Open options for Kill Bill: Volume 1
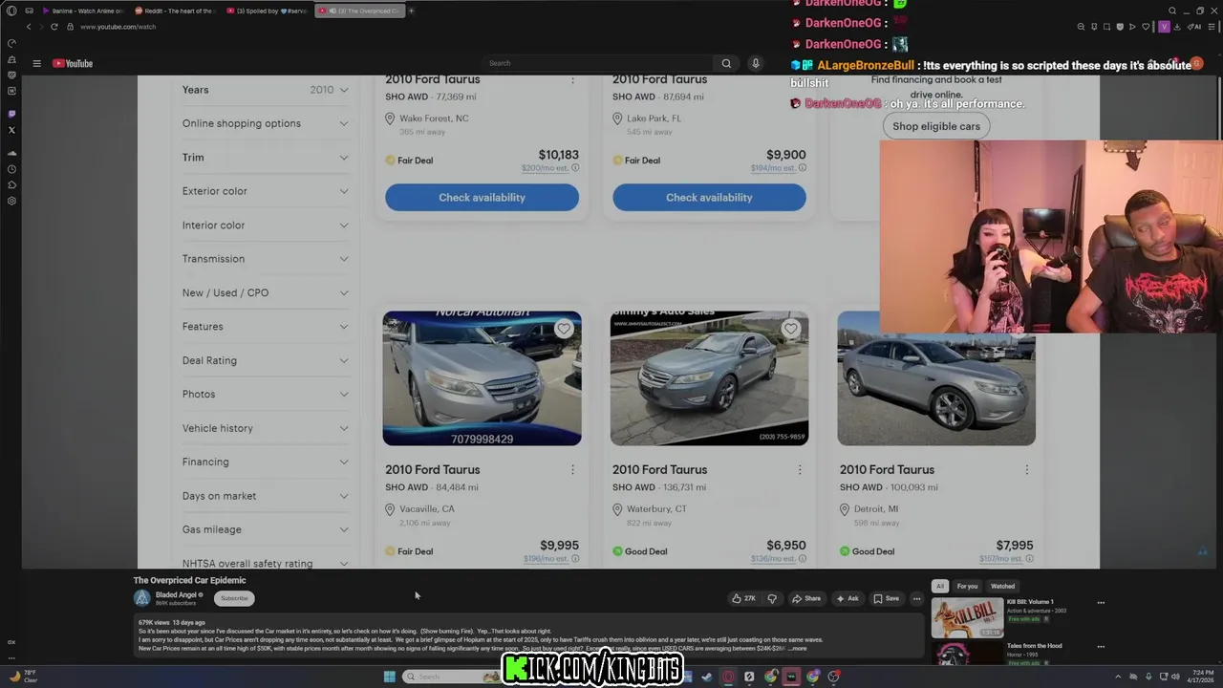Viewport: 1223px width, 688px height. tap(1101, 603)
